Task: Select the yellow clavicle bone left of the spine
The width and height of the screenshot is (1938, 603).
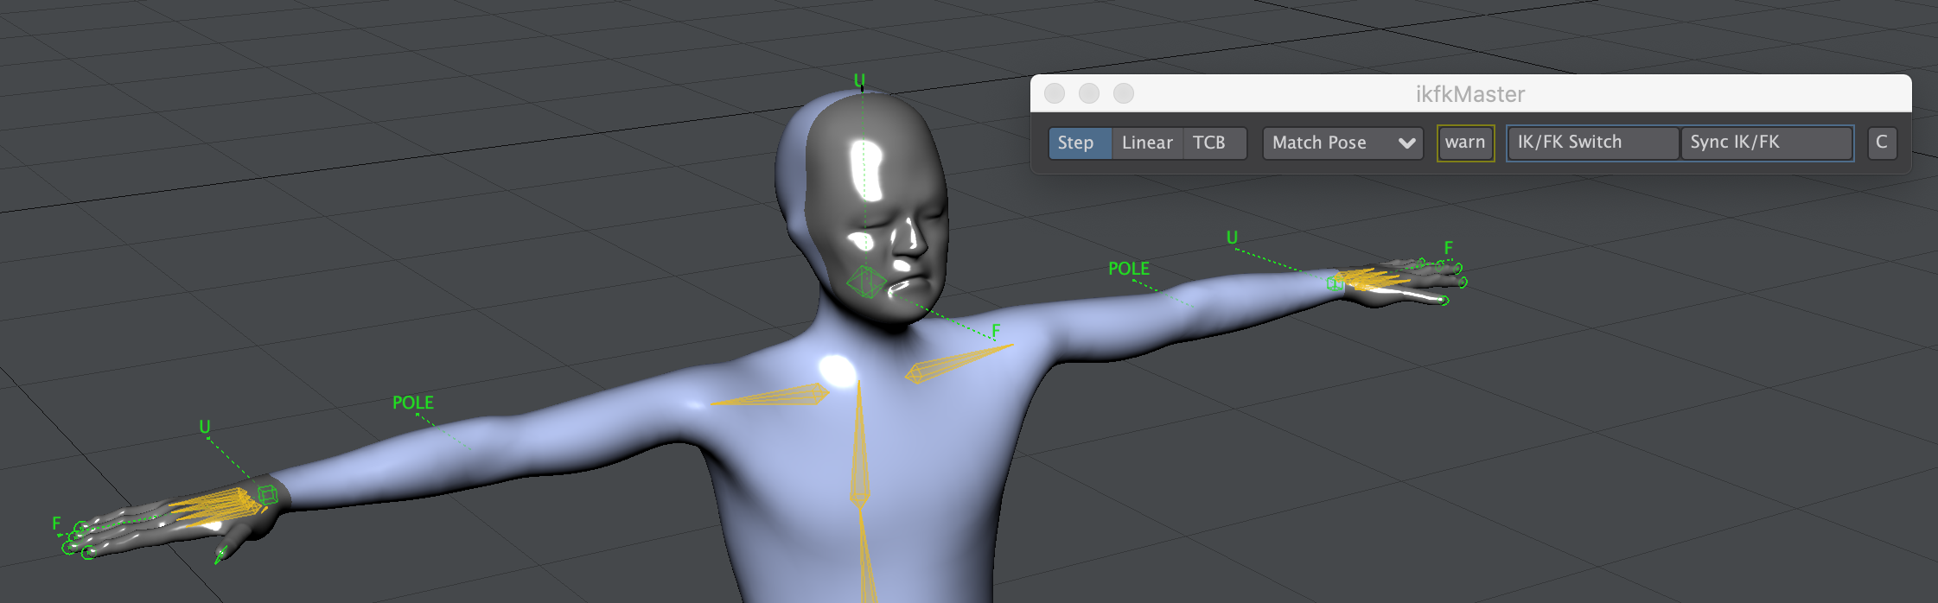Action: pos(768,396)
